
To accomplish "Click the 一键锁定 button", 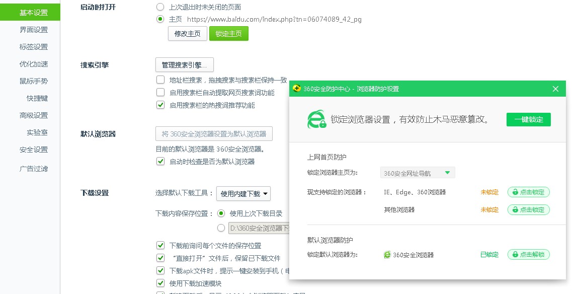I will (528, 119).
